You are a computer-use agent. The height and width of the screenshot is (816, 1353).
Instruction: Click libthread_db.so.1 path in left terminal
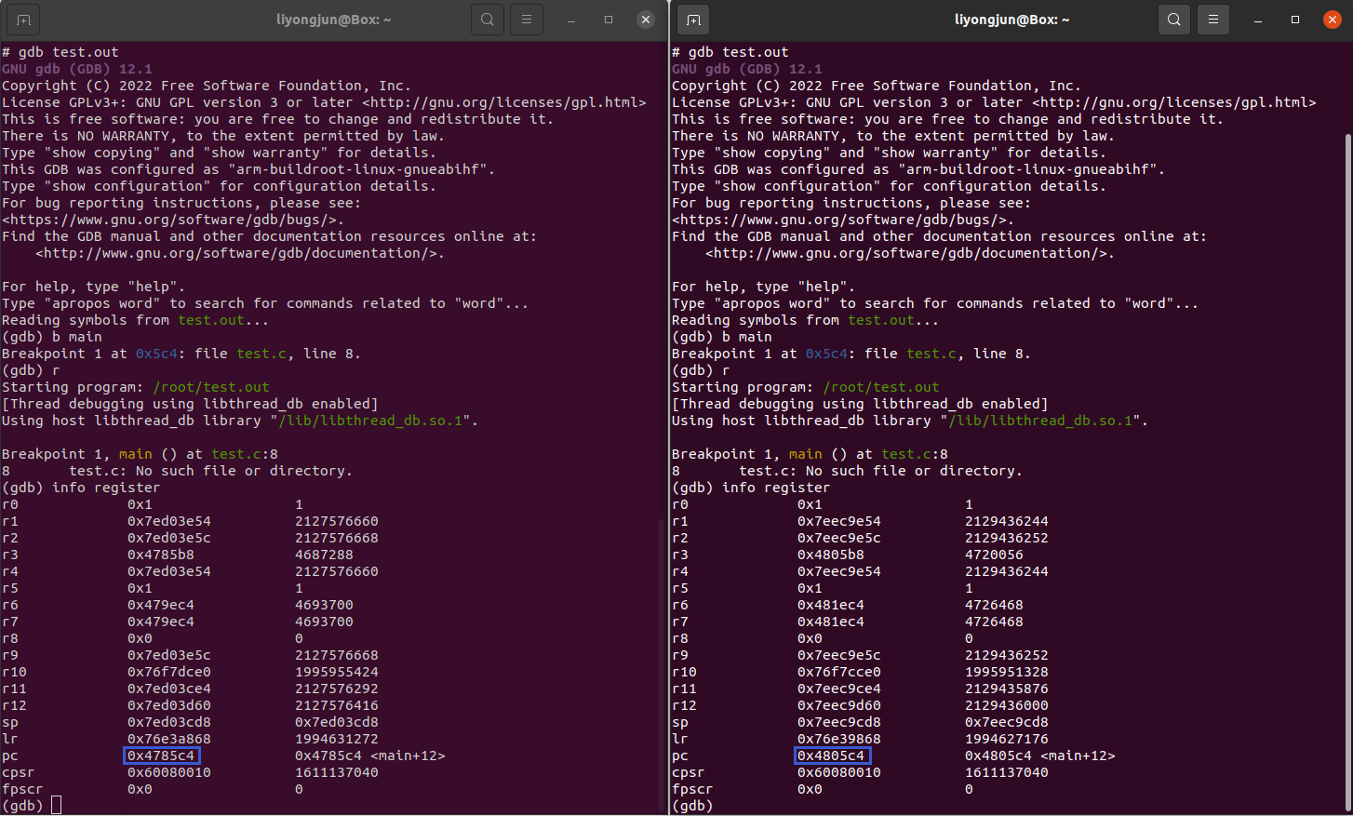pyautogui.click(x=370, y=421)
